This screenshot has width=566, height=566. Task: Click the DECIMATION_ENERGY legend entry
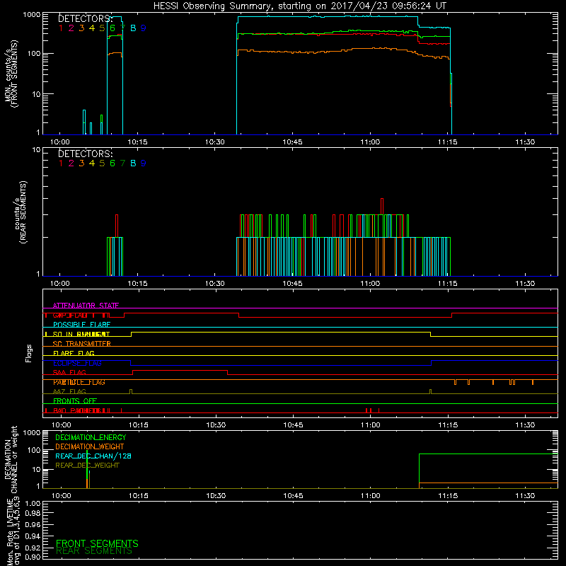[x=91, y=437]
